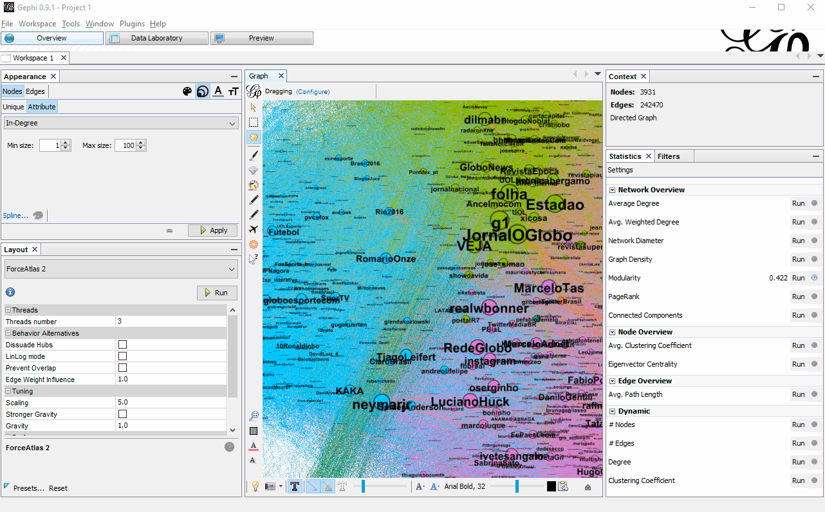The height and width of the screenshot is (512, 825).
Task: Toggle edge color from source node button
Action: pyautogui.click(x=327, y=486)
